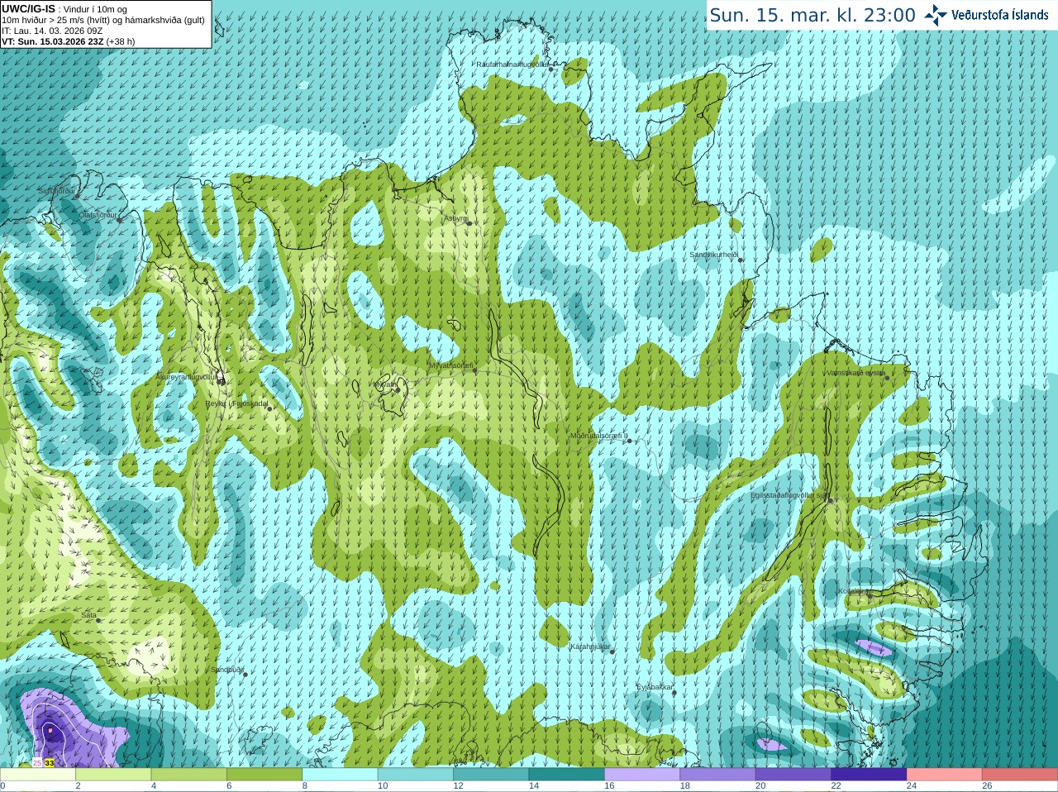This screenshot has width=1058, height=792.
Task: Pick the 24–26 m/s light pink legend swatch
Action: (x=945, y=775)
